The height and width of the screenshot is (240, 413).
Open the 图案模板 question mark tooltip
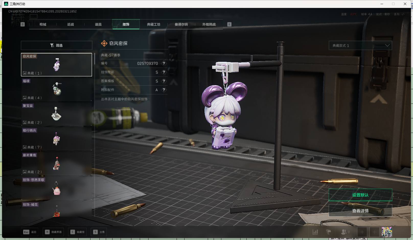coord(164,81)
